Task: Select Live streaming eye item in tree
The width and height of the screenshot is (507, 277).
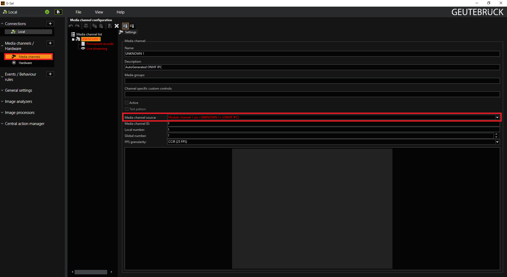Action: click(x=96, y=49)
